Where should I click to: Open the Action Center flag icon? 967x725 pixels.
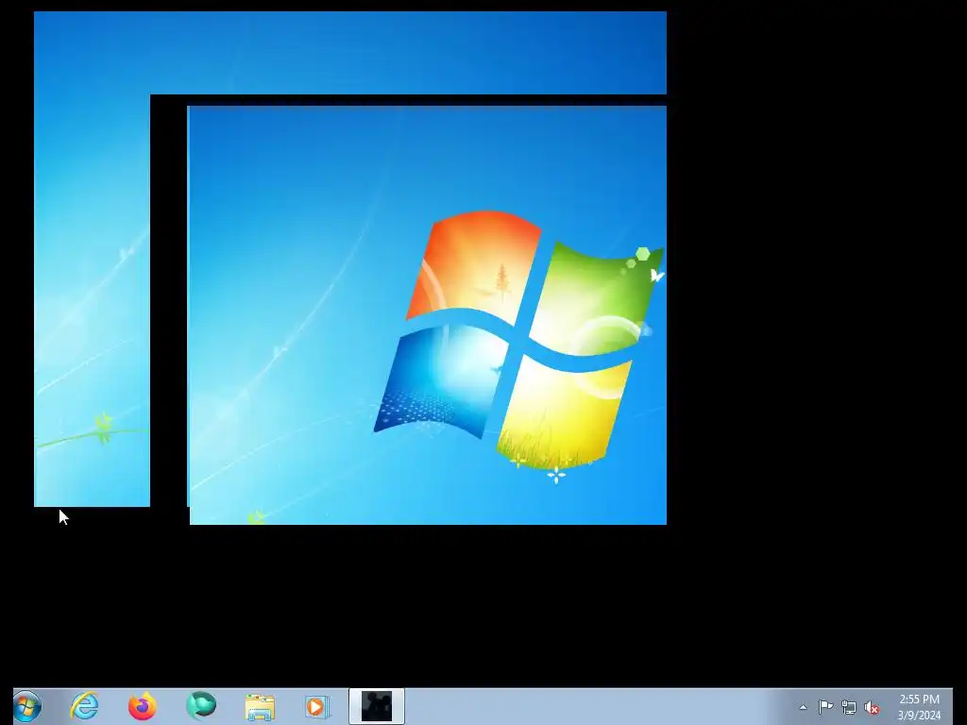[825, 706]
